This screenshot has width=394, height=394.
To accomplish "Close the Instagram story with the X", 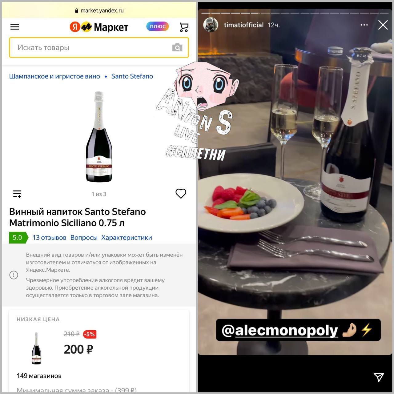I will (x=383, y=25).
